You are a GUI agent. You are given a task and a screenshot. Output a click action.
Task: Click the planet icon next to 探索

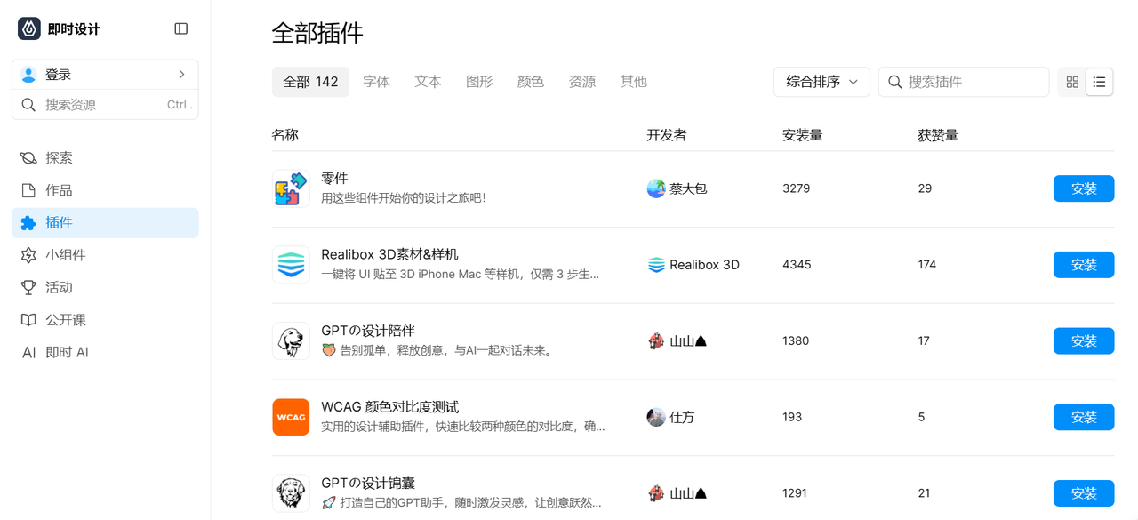(x=28, y=158)
